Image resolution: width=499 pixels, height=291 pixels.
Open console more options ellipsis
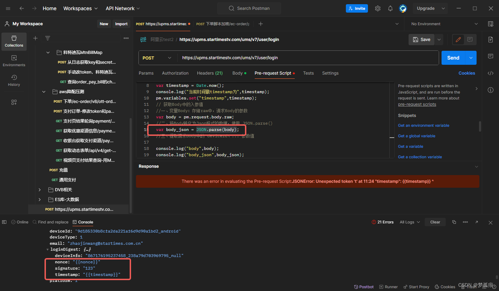(x=465, y=222)
